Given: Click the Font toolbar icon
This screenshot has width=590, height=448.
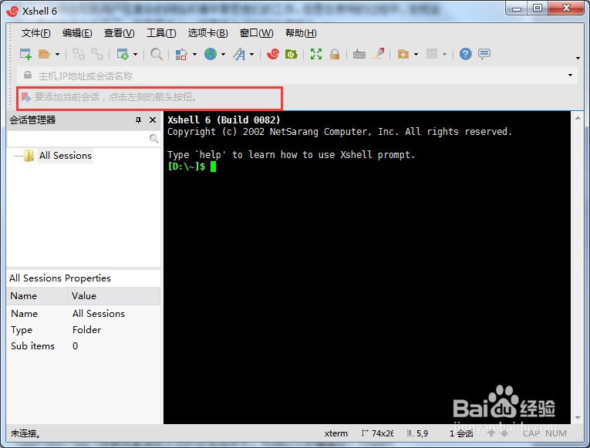Looking at the screenshot, I should coord(239,54).
